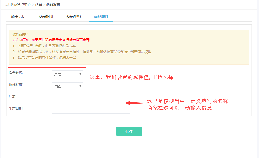Click the active 商品属性 tab
The width and height of the screenshot is (259, 158).
(x=101, y=16)
